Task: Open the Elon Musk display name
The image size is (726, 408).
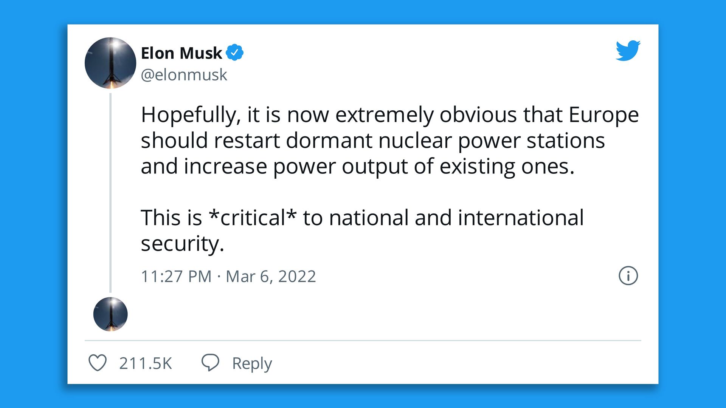Action: pos(181,53)
